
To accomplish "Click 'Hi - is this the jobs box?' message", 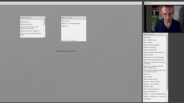I will [71, 23].
